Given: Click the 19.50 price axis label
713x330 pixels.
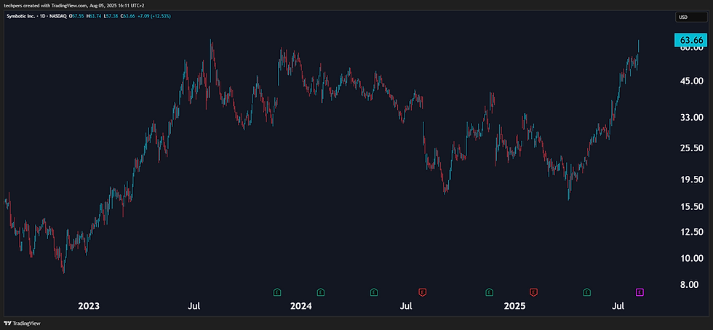Looking at the screenshot, I should point(691,180).
